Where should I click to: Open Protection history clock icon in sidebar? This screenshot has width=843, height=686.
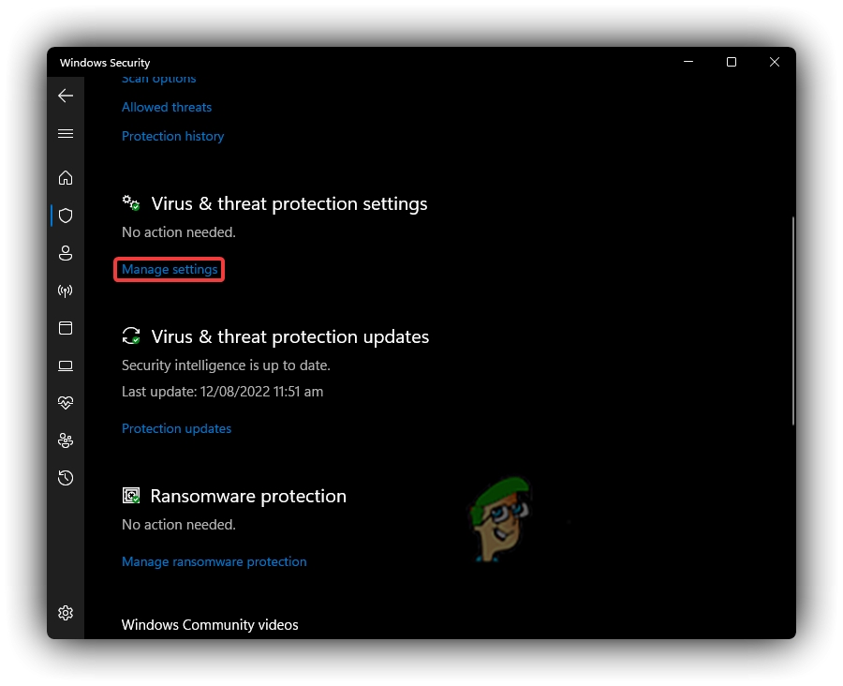66,478
